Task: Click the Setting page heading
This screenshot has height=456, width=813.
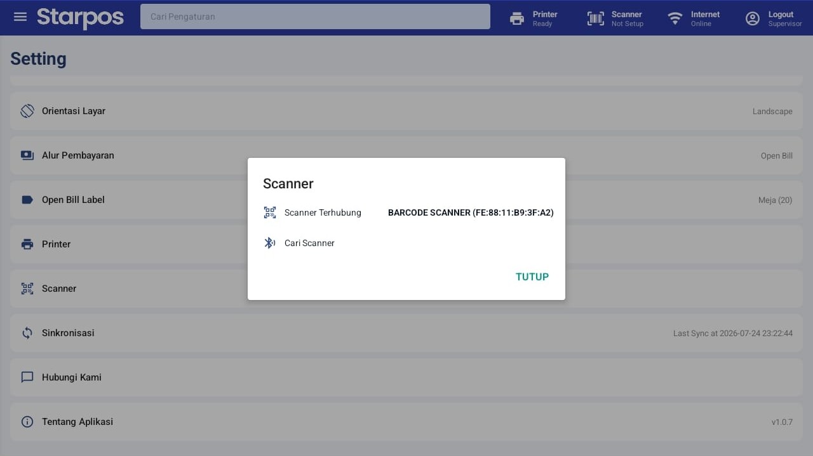Action: [x=38, y=59]
